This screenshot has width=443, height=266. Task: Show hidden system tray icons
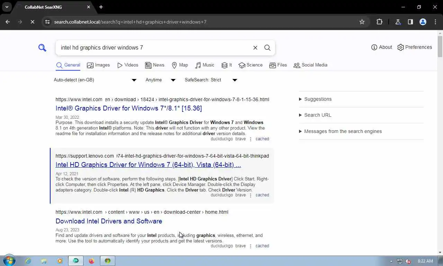[x=391, y=261]
